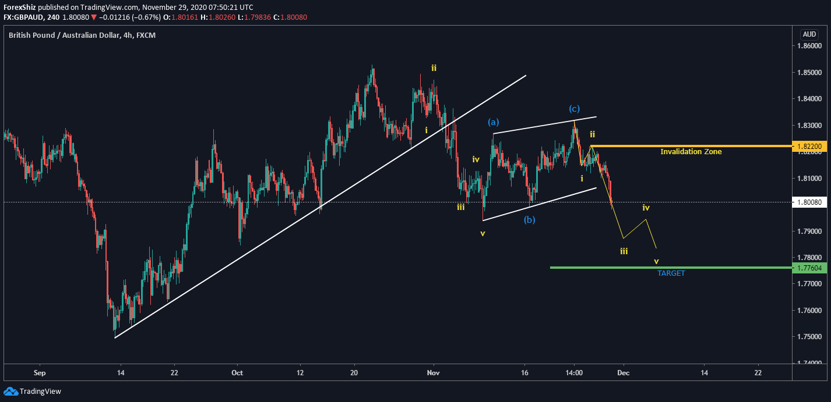
Task: Click the green 1.77604 target price tag
Action: 810,268
